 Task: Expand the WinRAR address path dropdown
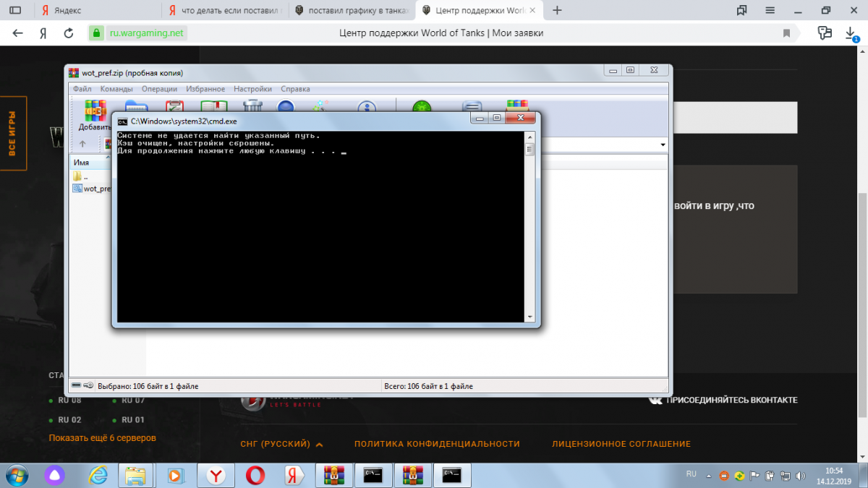[x=663, y=145]
